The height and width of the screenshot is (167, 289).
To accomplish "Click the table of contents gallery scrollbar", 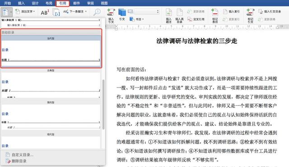I will (x=103, y=104).
